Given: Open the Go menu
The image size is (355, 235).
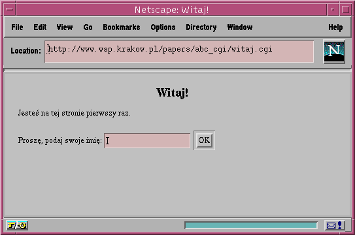Looking at the screenshot, I should (88, 27).
